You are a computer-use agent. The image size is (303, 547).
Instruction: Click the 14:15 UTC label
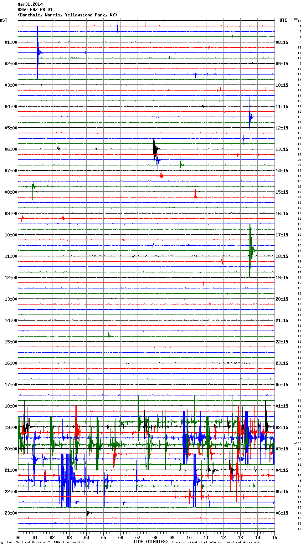pos(282,171)
